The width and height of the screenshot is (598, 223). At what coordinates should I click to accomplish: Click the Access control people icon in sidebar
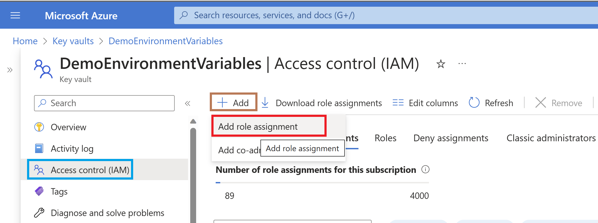click(39, 170)
